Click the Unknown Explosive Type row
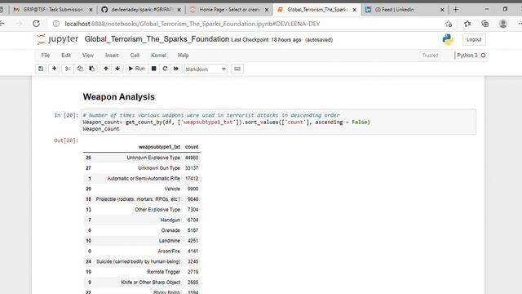Screen dimensions: 522x294 tap(141, 158)
